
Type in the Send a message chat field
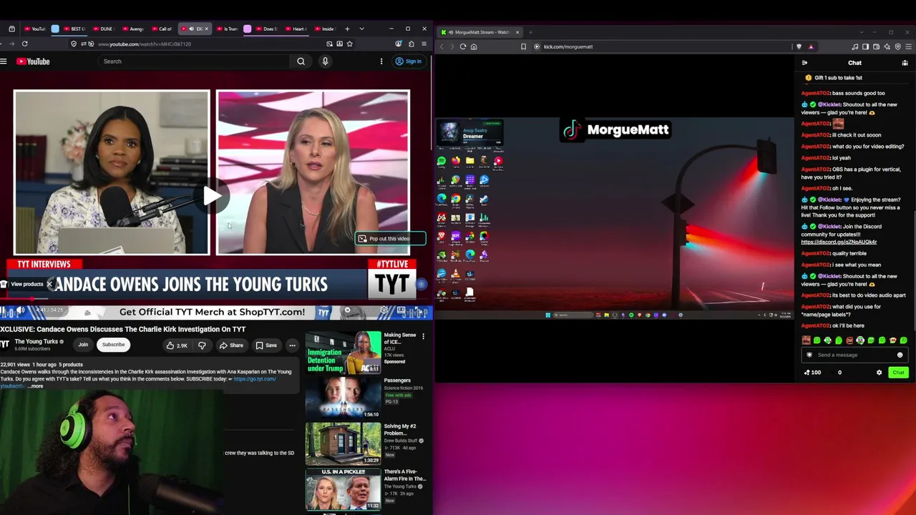tap(853, 355)
